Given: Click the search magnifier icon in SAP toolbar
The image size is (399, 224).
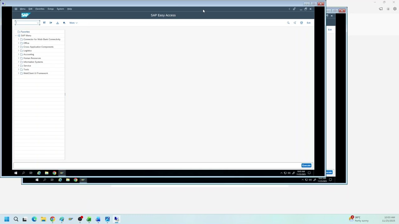Looking at the screenshot, I should 288,23.
